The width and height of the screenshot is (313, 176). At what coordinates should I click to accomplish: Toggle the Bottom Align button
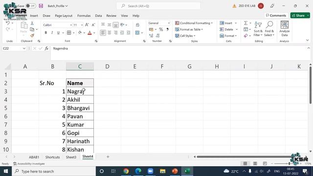[115, 25]
